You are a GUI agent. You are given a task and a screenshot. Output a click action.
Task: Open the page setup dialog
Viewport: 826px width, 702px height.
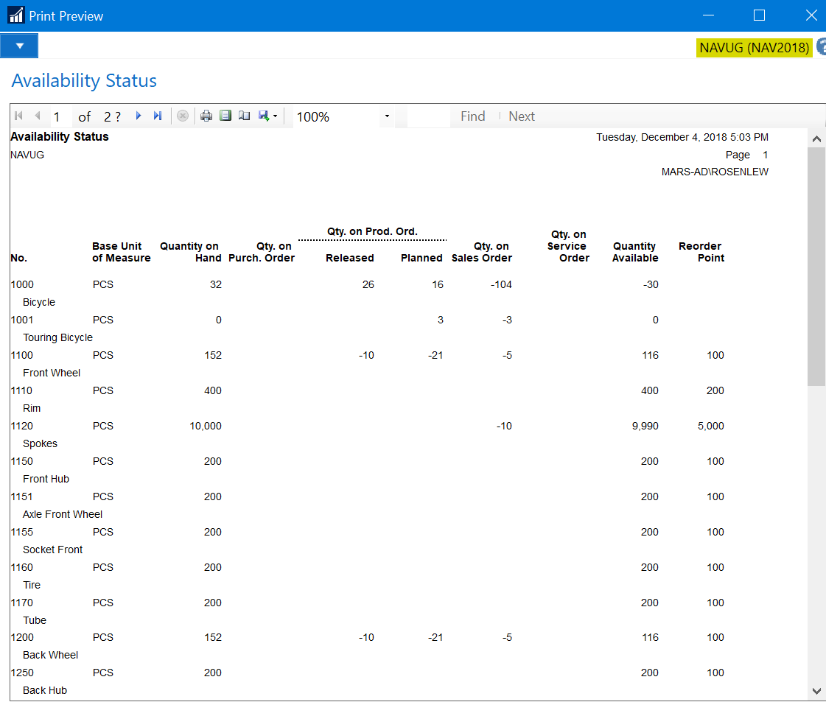pos(244,116)
